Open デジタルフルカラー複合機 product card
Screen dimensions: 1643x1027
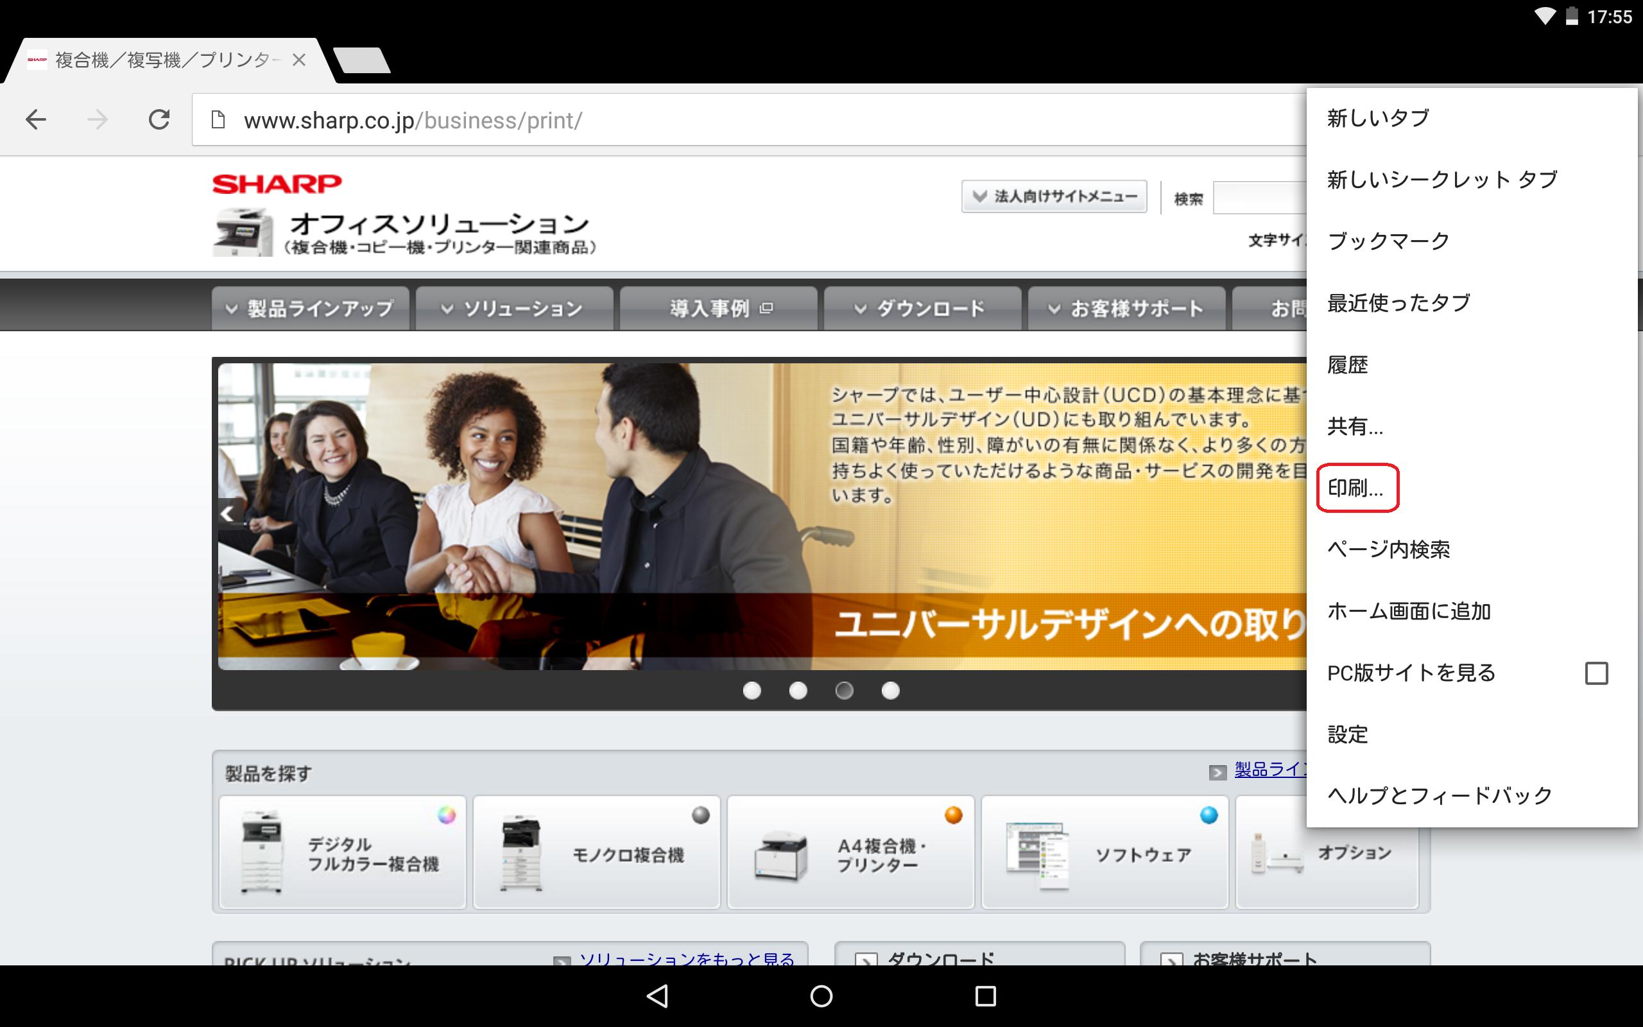342,852
